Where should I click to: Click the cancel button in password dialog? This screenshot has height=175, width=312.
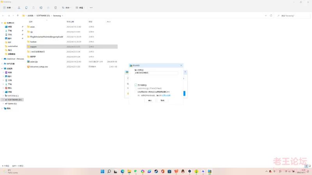(162, 100)
